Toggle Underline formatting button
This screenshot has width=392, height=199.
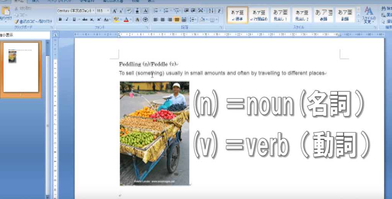click(x=74, y=20)
